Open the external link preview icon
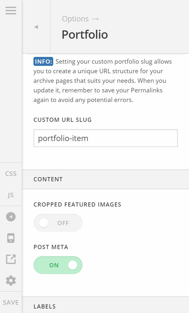The image size is (189, 313). click(x=11, y=259)
